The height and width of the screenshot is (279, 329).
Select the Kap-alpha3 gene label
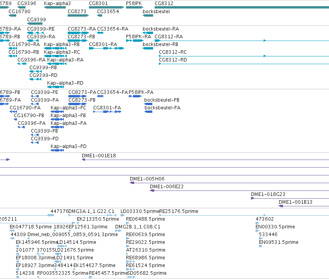[x=57, y=3]
